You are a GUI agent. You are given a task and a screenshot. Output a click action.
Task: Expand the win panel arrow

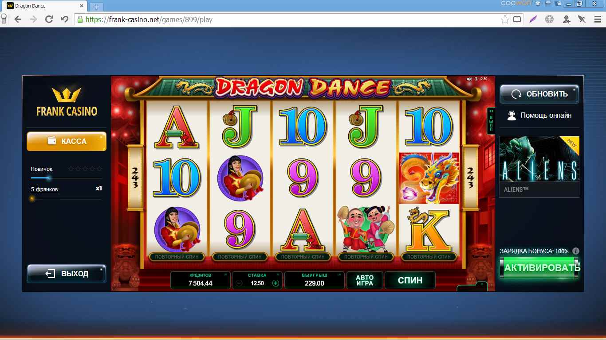339,275
